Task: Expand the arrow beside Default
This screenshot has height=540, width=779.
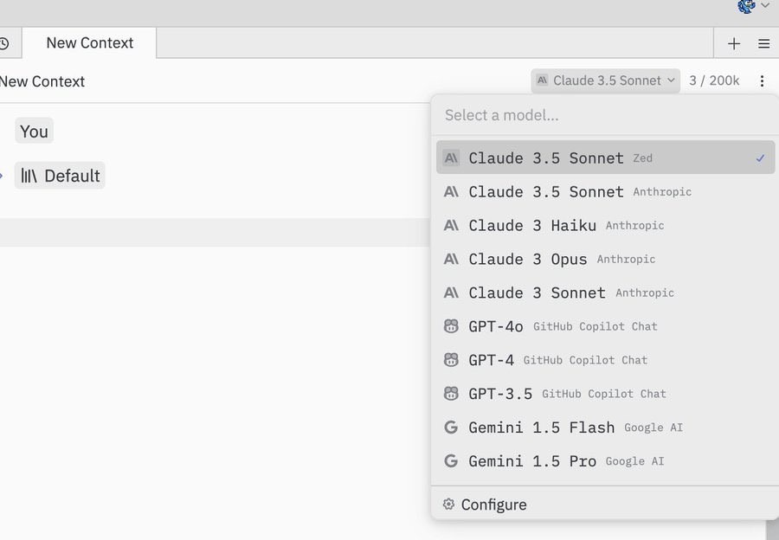Action: (2, 176)
